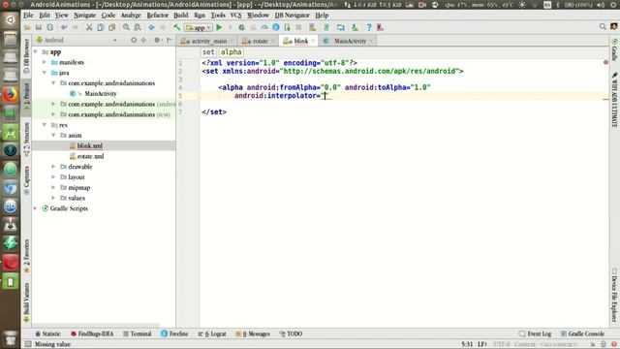Screen dimensions: 620x349
Task: Open the Android project view dropdown
Action: click(77, 40)
